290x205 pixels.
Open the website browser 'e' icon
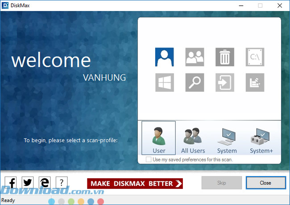tap(45, 182)
